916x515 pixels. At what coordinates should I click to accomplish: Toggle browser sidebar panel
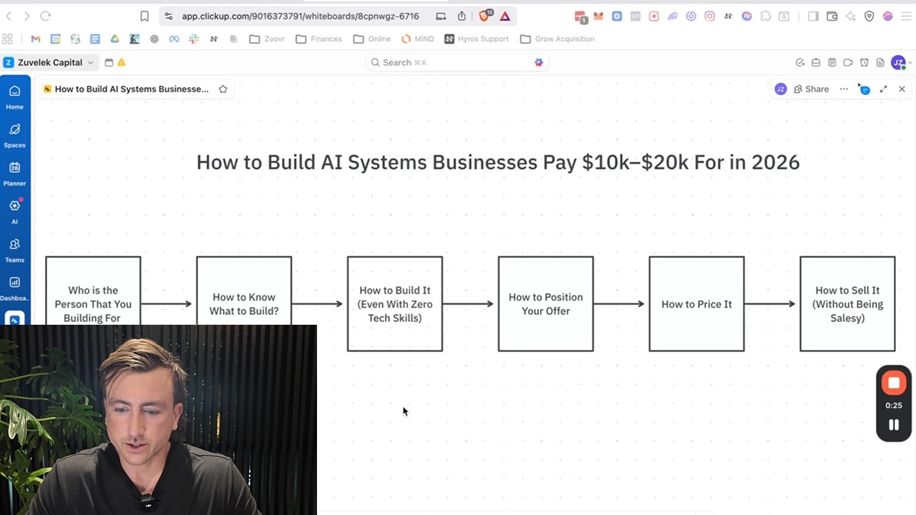point(813,16)
